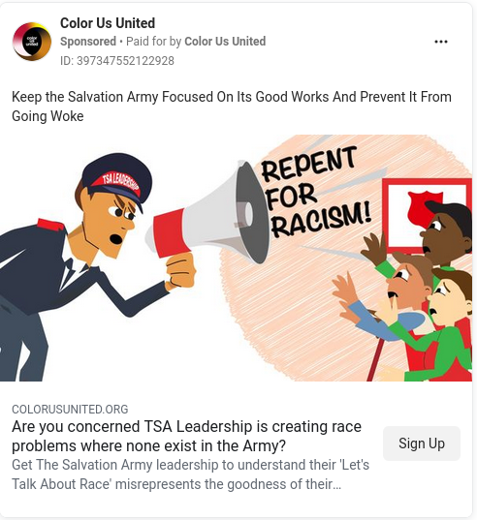
Task: Open the three-dot ad options menu
Action: click(440, 42)
